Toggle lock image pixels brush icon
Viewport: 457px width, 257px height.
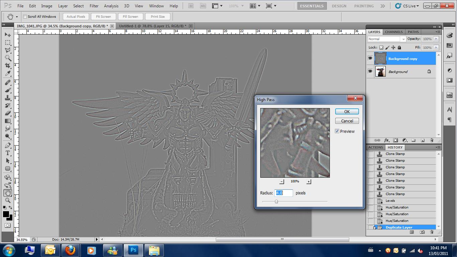(387, 48)
